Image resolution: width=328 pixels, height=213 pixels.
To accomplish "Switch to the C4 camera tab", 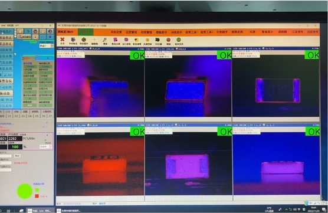I will [30, 116].
